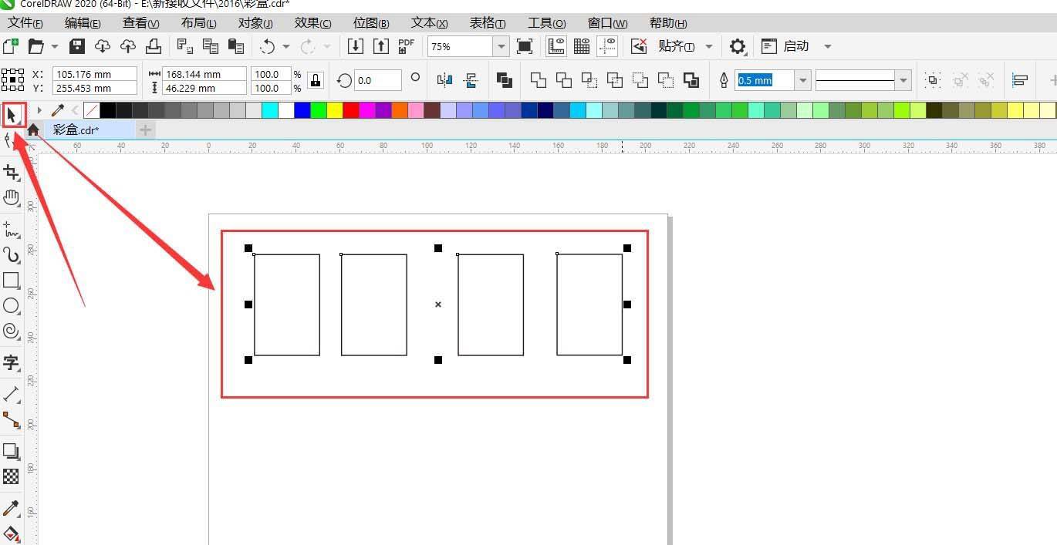Select the Pan hand tool
Image resolution: width=1057 pixels, height=545 pixels.
click(11, 198)
